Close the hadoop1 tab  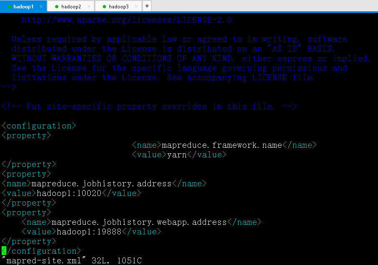[x=41, y=7]
